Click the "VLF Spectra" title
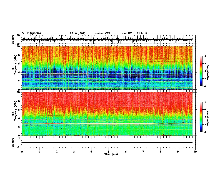 [x=31, y=33]
